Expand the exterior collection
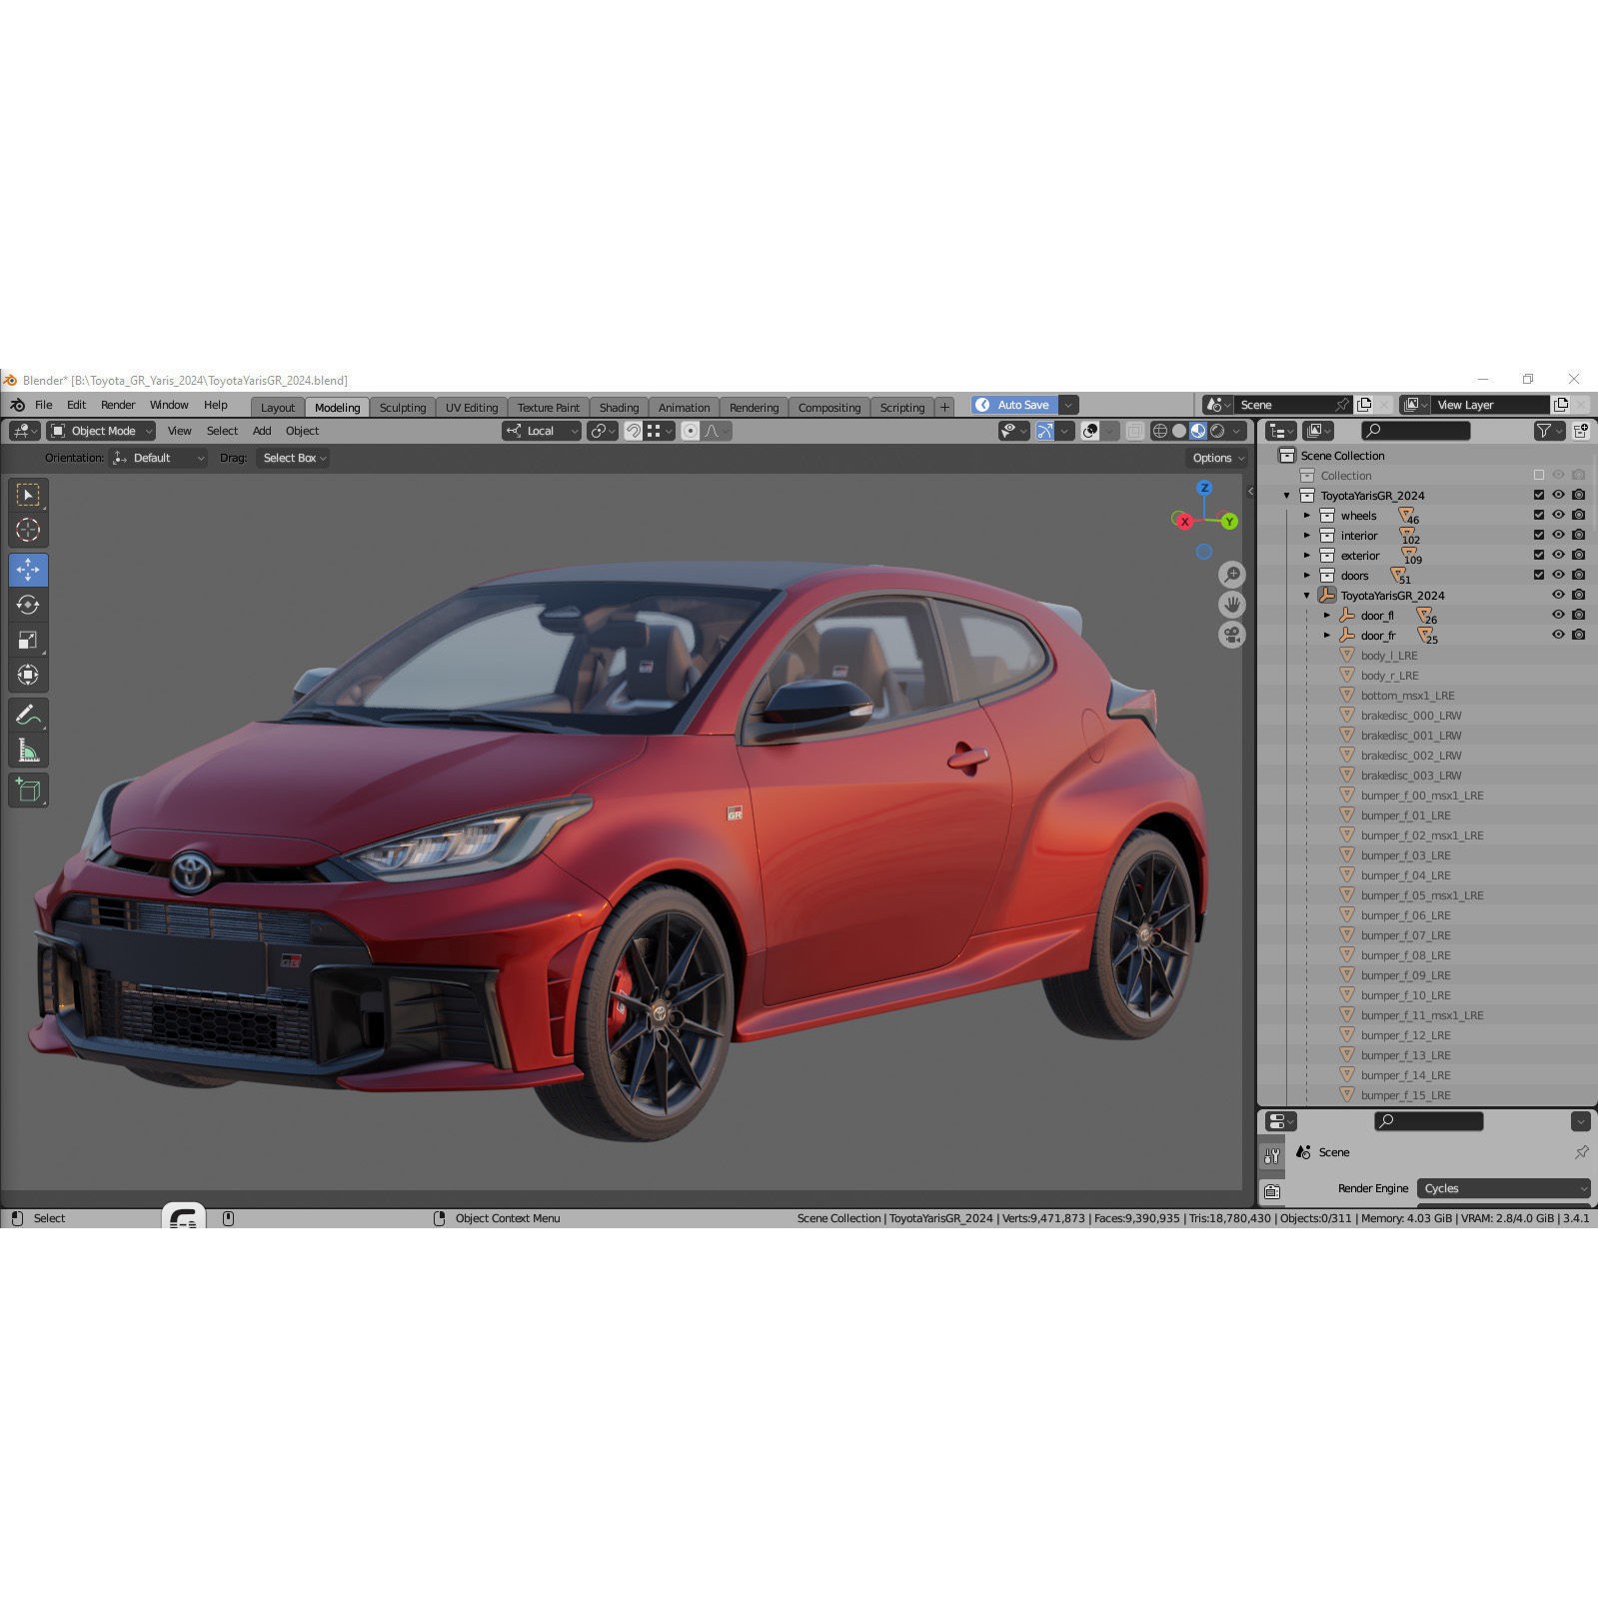Viewport: 1598px width, 1598px height. tap(1306, 556)
